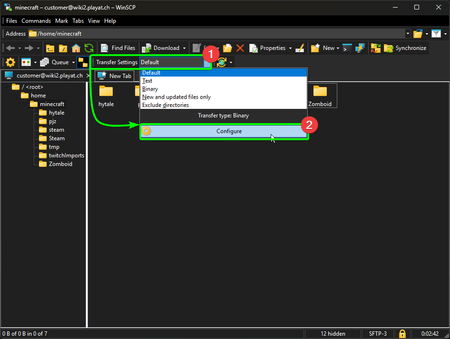Choose New and updated files only
The image size is (450, 339).
176,97
